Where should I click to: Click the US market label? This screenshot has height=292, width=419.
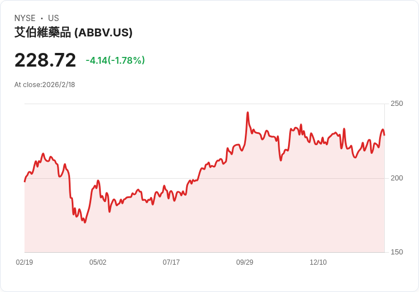pyautogui.click(x=54, y=18)
